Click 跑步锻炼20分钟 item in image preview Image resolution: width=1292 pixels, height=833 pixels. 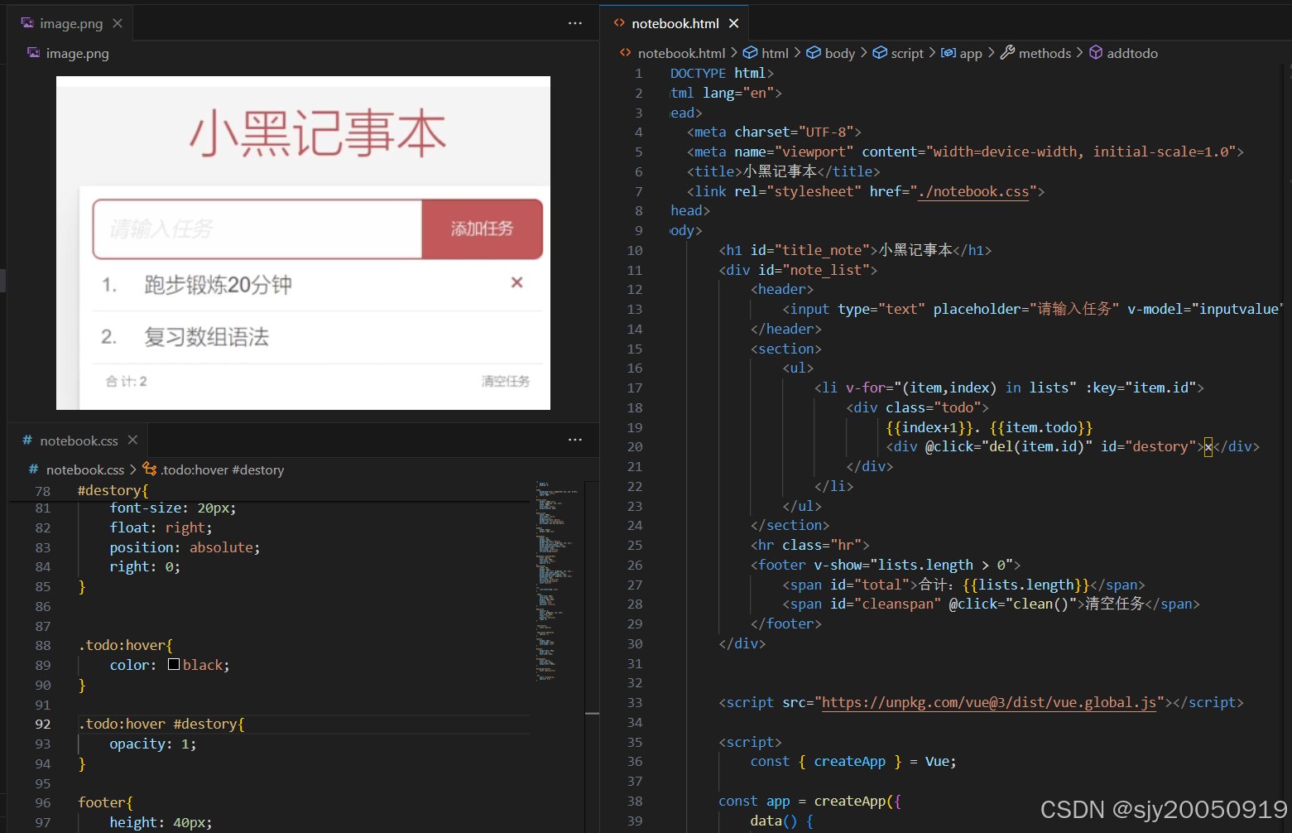click(218, 285)
